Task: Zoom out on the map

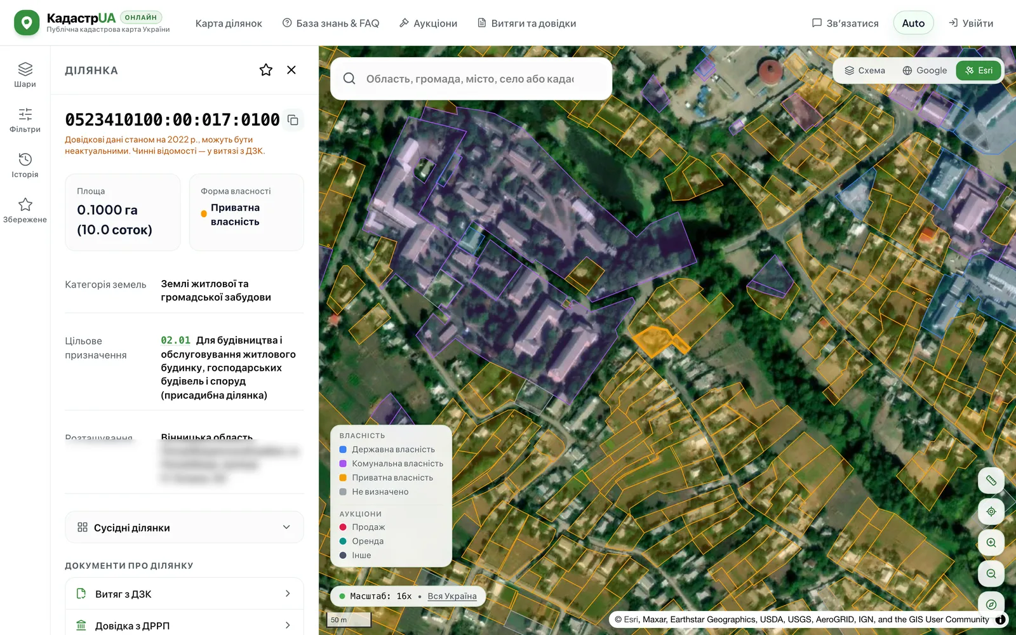Action: [991, 574]
